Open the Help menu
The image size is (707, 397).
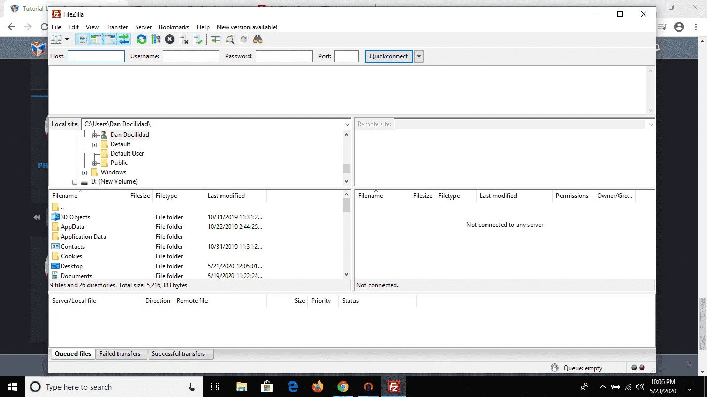203,27
